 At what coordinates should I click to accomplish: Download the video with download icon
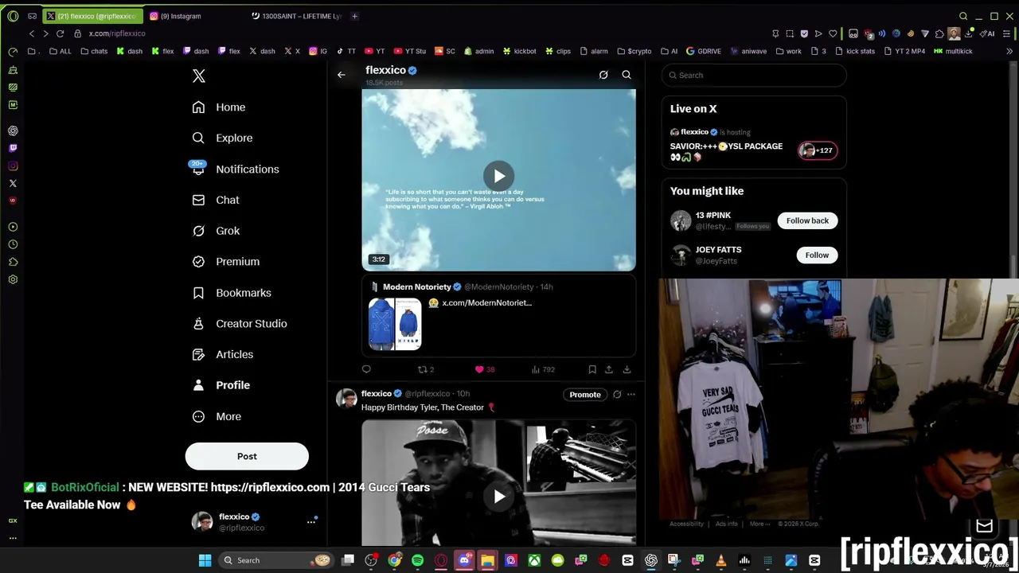pos(627,369)
